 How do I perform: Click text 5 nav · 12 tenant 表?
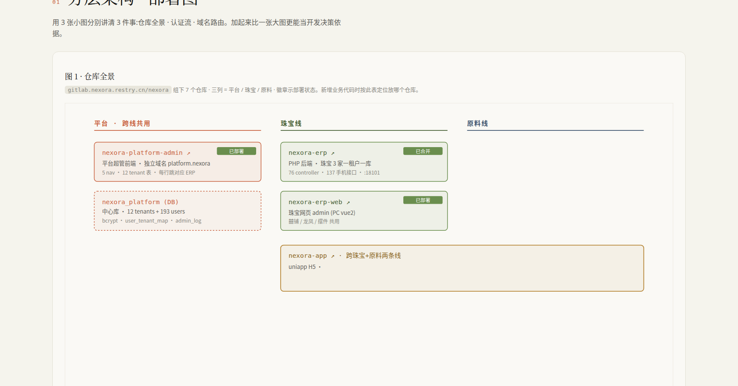click(x=127, y=173)
